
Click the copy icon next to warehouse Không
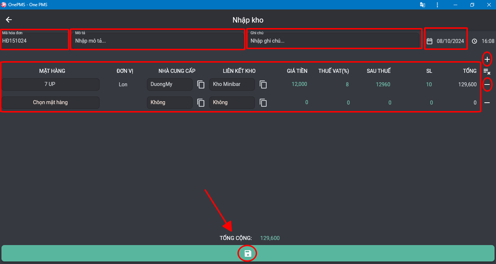263,103
